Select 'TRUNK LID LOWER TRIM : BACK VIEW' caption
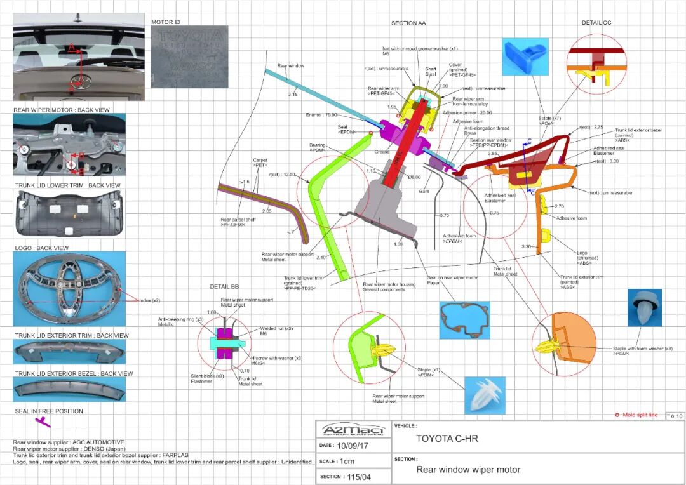Viewport: 686px width, 485px height. (x=68, y=185)
